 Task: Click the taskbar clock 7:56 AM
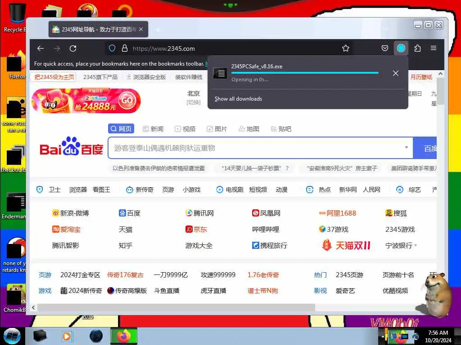pos(438,333)
